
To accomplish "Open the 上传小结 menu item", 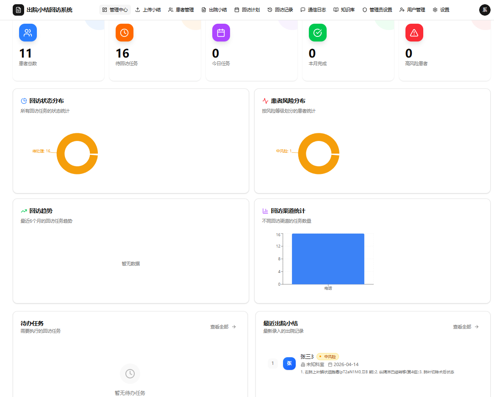I will point(148,10).
